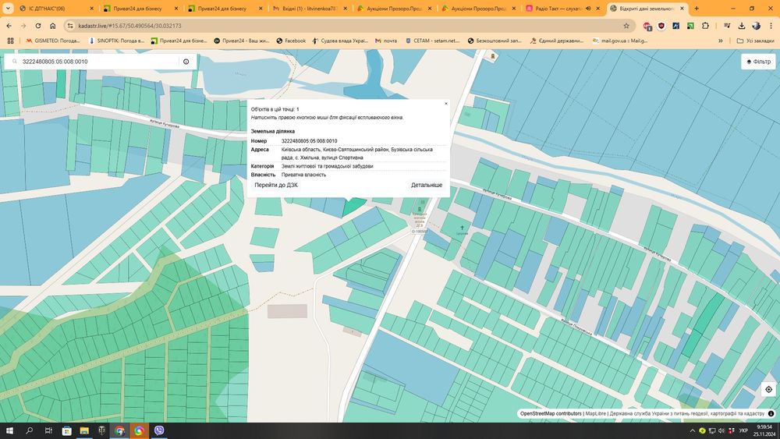Open Chrome three-dot menu
The height and width of the screenshot is (439, 780).
770,25
